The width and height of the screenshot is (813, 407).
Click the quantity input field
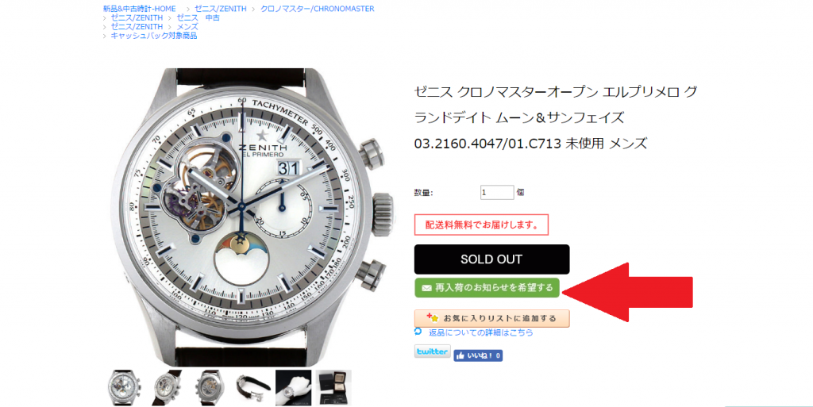497,193
